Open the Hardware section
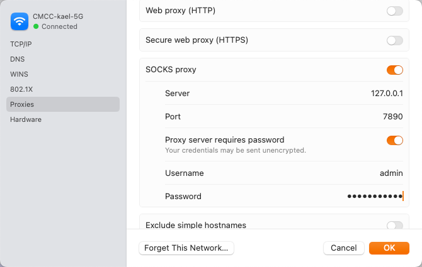The image size is (422, 267). (x=26, y=119)
